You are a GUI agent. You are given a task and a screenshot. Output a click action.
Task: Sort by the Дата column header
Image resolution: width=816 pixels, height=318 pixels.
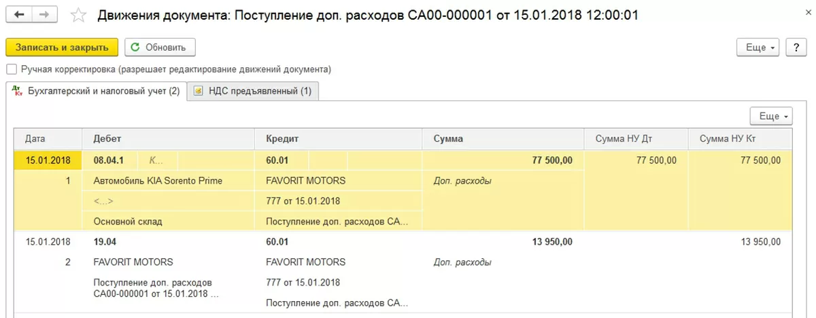(35, 139)
